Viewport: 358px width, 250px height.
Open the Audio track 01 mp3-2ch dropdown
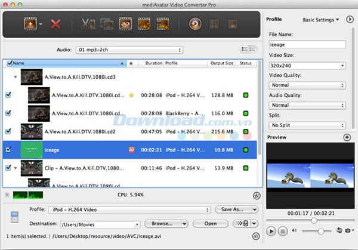129,50
